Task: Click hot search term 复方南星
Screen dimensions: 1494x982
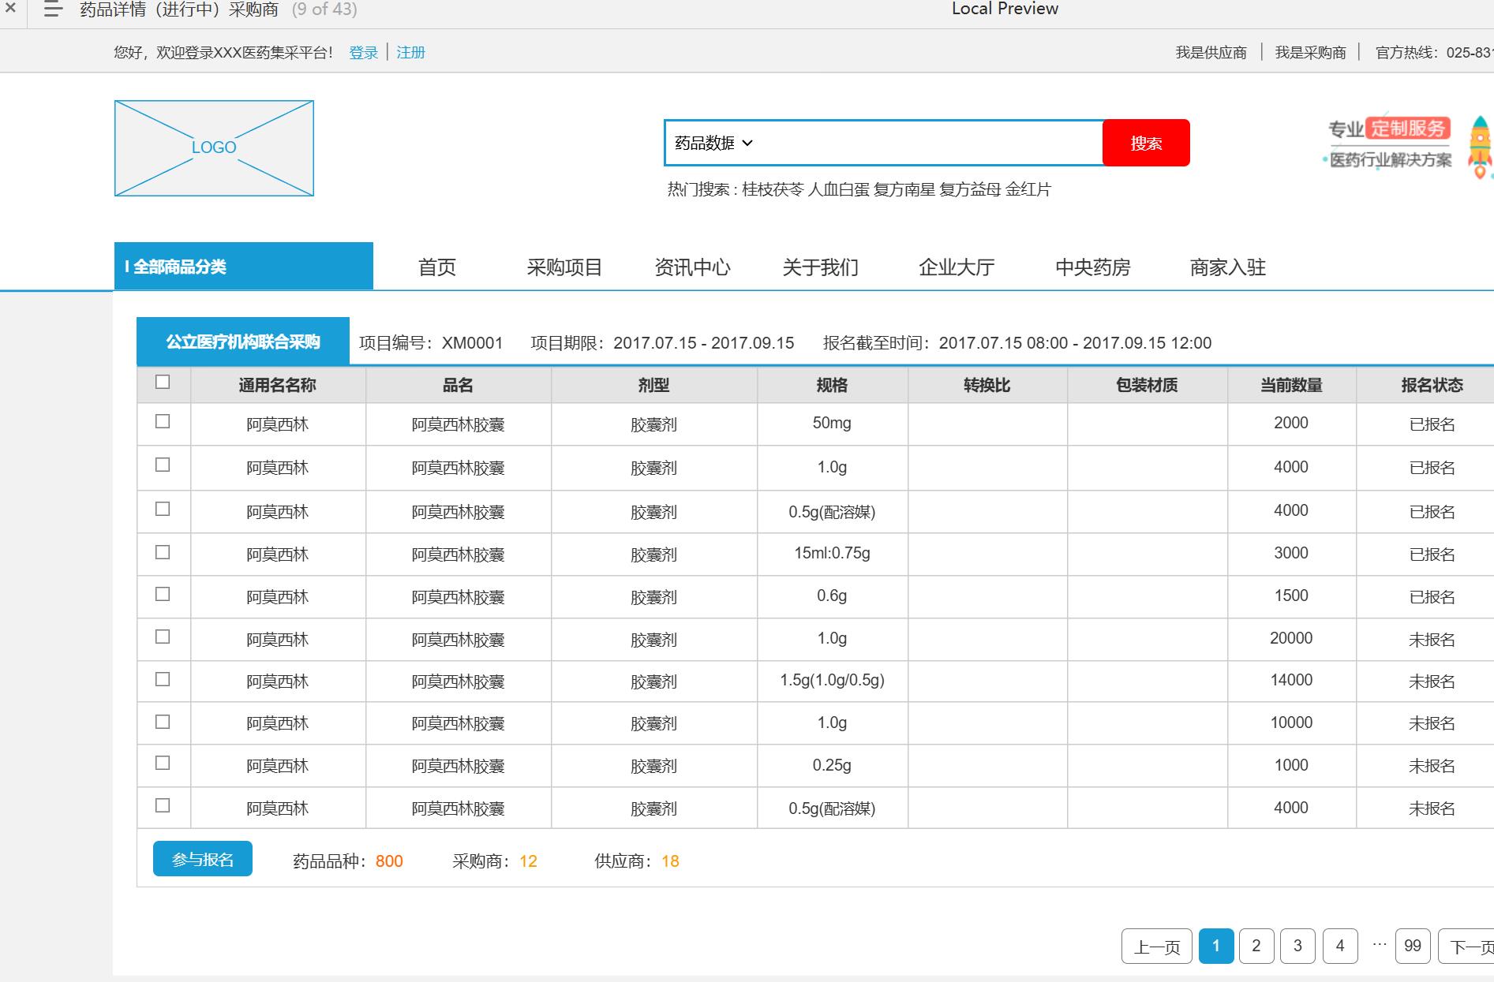Action: 904,189
